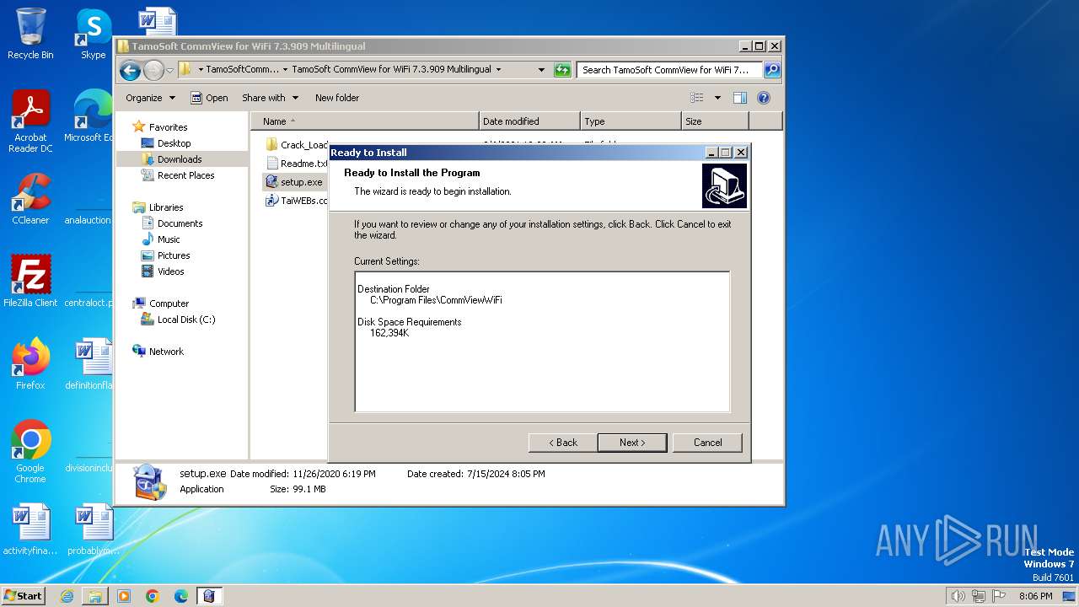Open Pictures library in navigation pane
The height and width of the screenshot is (607, 1079).
(174, 255)
